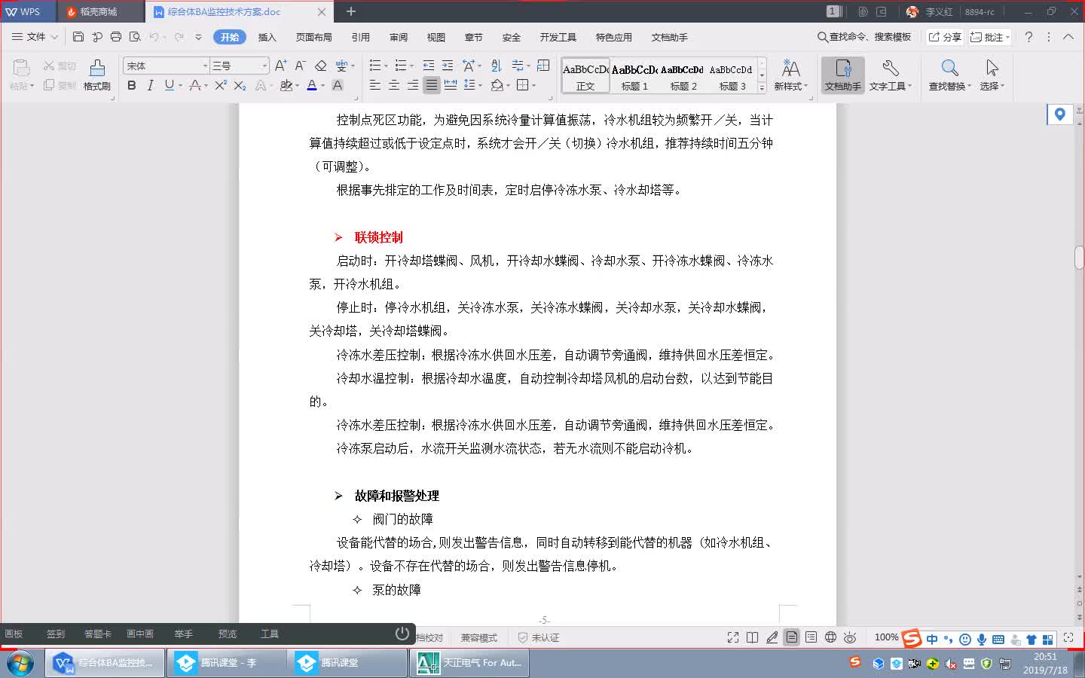Viewport: 1085px width, 678px height.
Task: Click the increase indent icon
Action: (448, 66)
